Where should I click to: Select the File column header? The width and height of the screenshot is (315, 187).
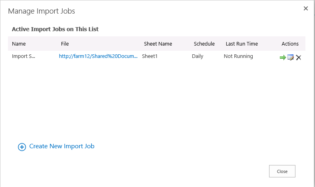65,44
